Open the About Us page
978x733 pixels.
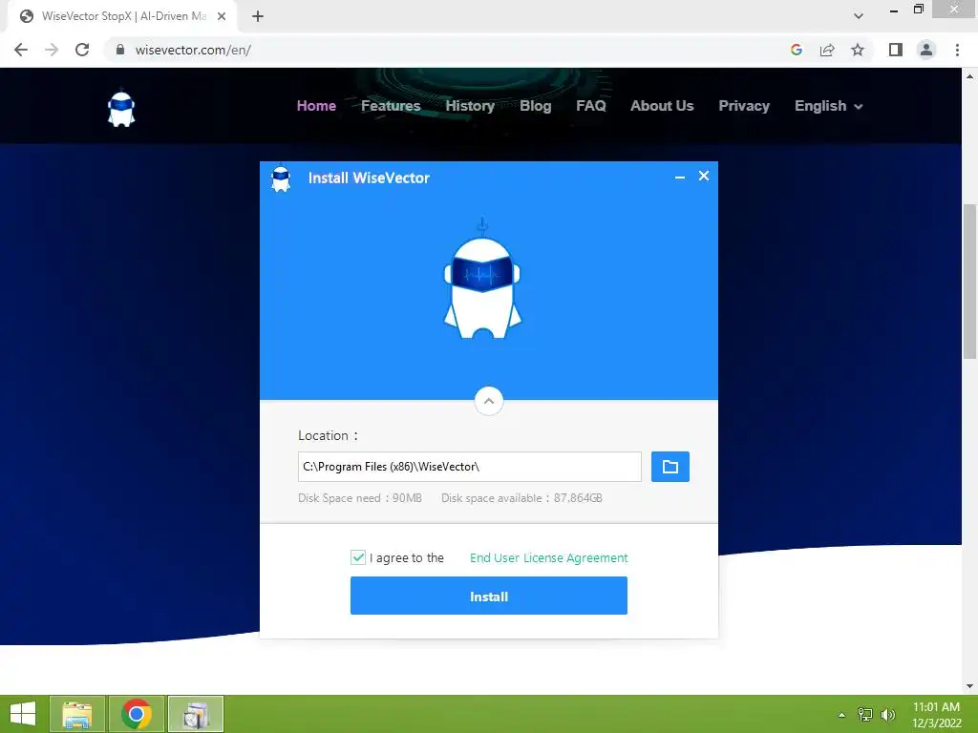coord(662,106)
